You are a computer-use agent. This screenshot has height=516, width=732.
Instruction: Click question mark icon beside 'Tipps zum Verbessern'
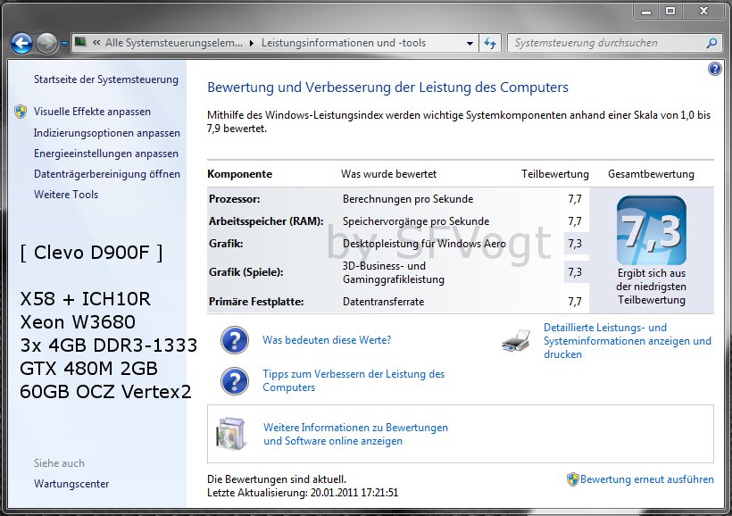click(235, 381)
